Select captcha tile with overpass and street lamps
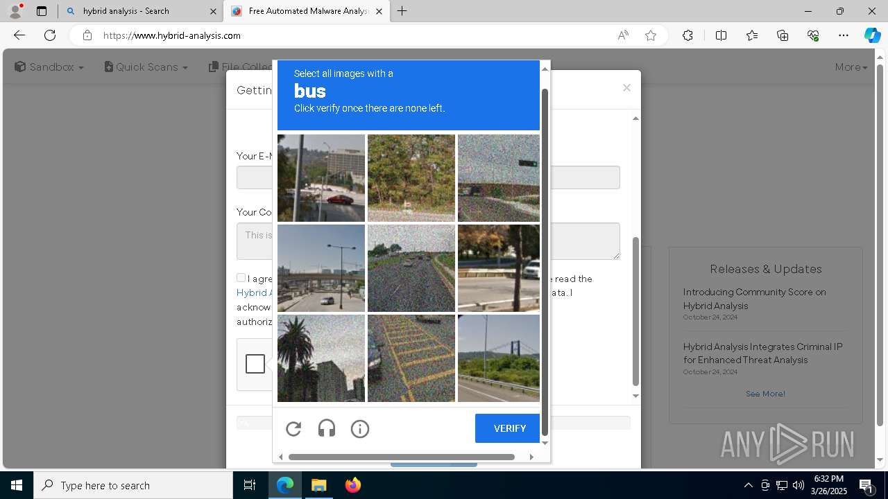The width and height of the screenshot is (888, 499). tap(321, 268)
